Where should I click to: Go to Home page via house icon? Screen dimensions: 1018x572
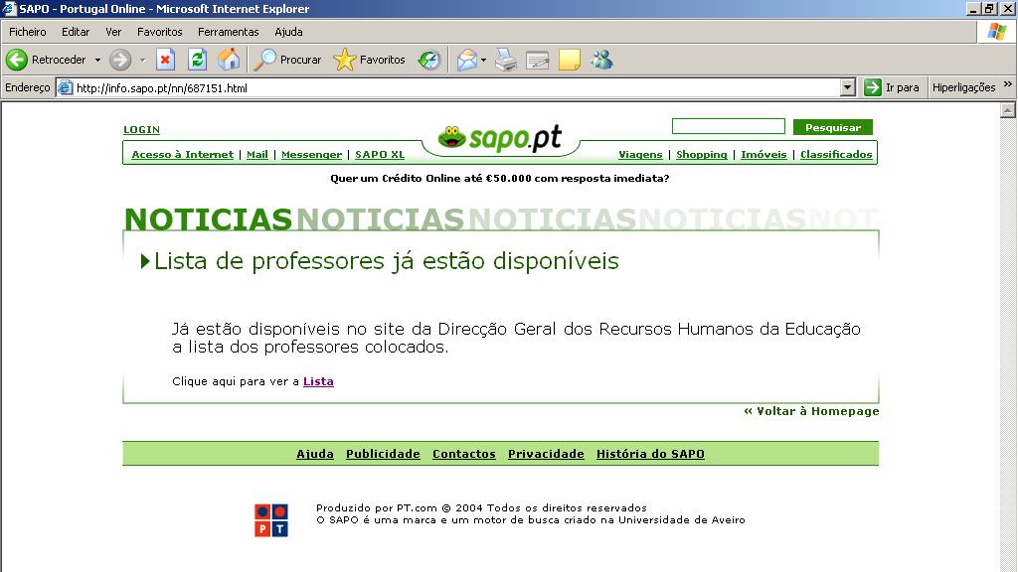click(x=229, y=60)
